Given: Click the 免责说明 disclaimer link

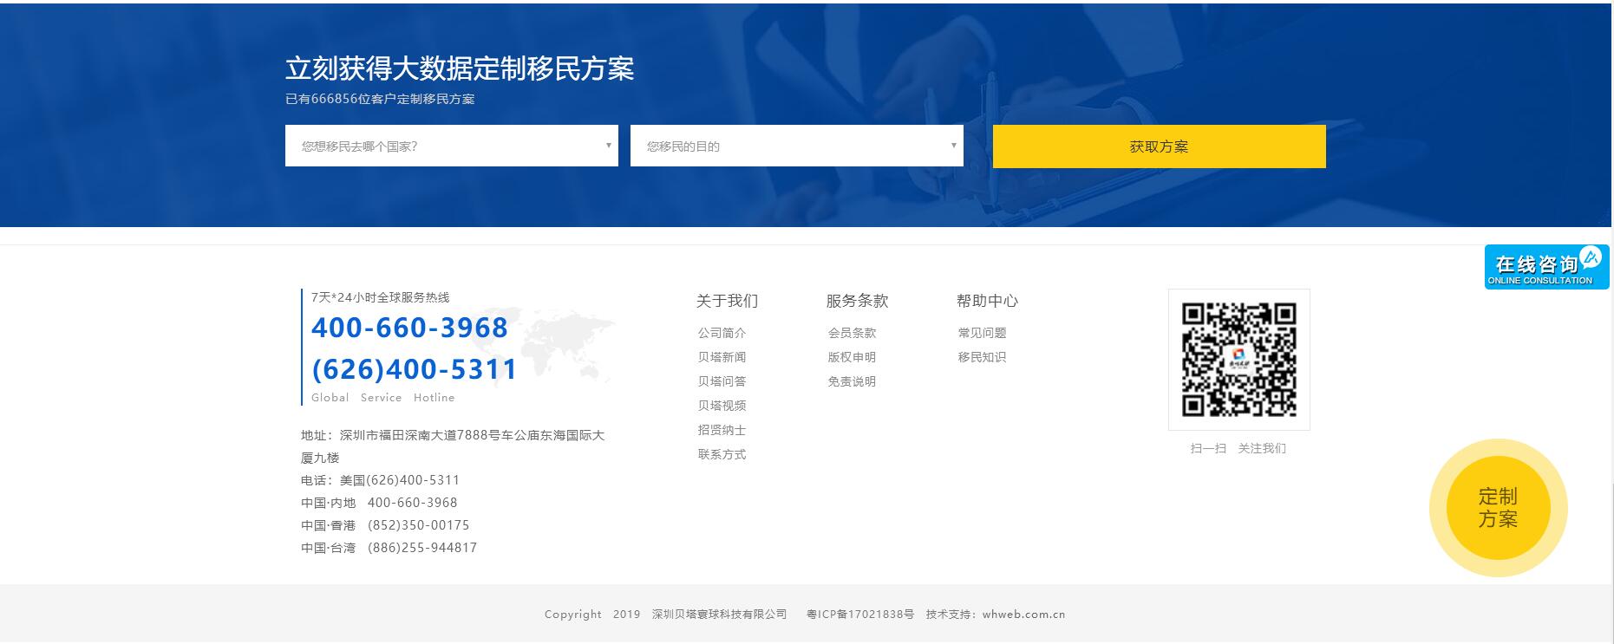Looking at the screenshot, I should pos(852,381).
